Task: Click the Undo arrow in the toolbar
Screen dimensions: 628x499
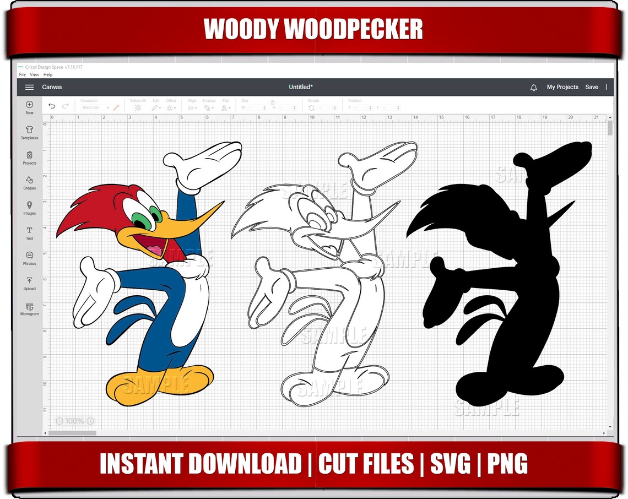Action: point(52,106)
